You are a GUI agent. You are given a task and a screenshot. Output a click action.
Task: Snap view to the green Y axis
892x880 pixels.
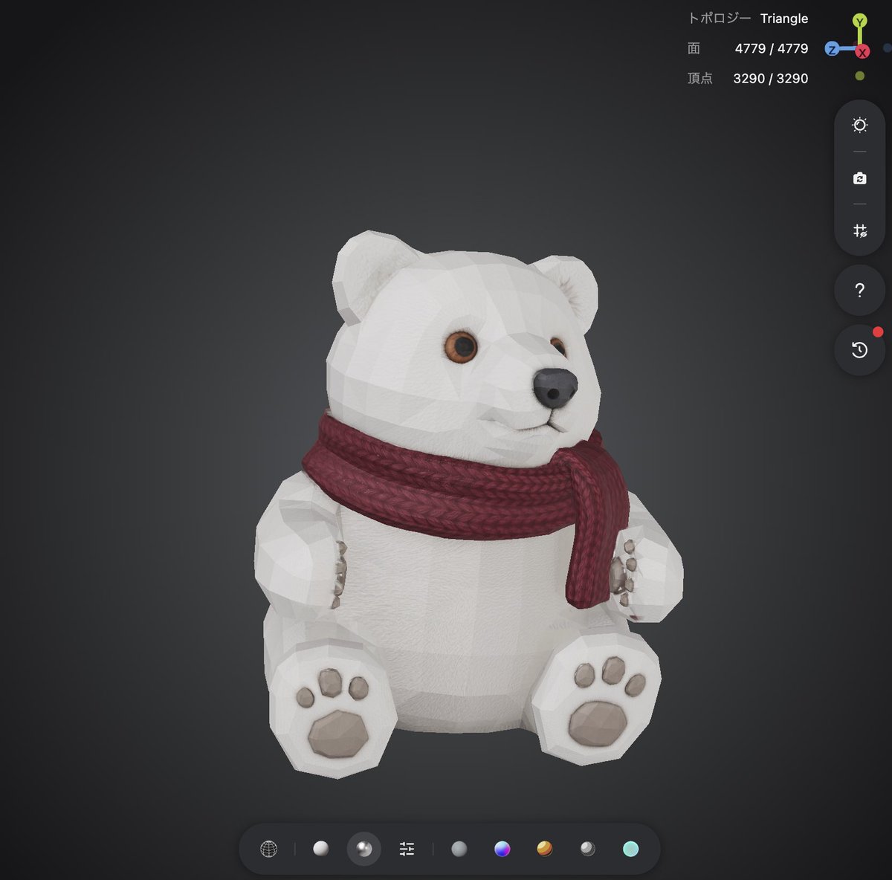859,20
